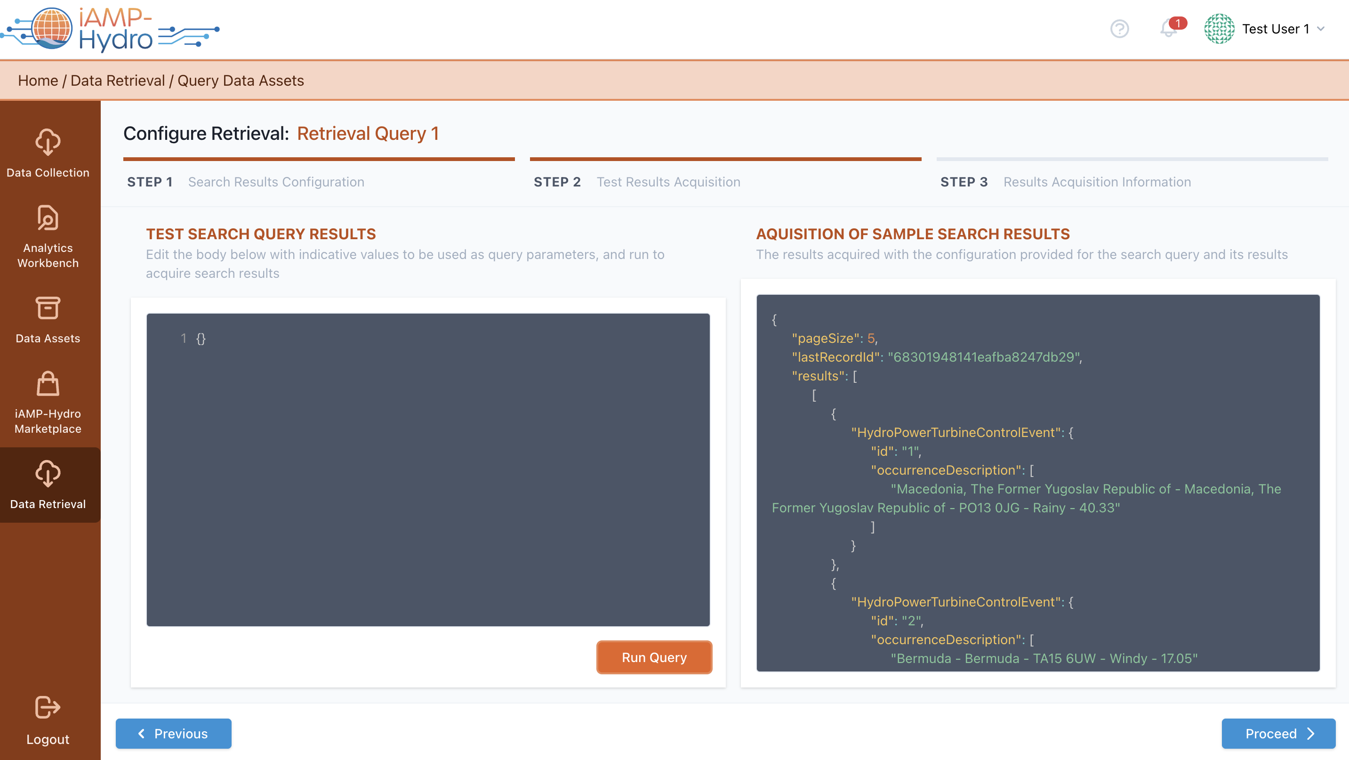
Task: Expand Test User 1 dropdown chevron
Action: point(1321,29)
